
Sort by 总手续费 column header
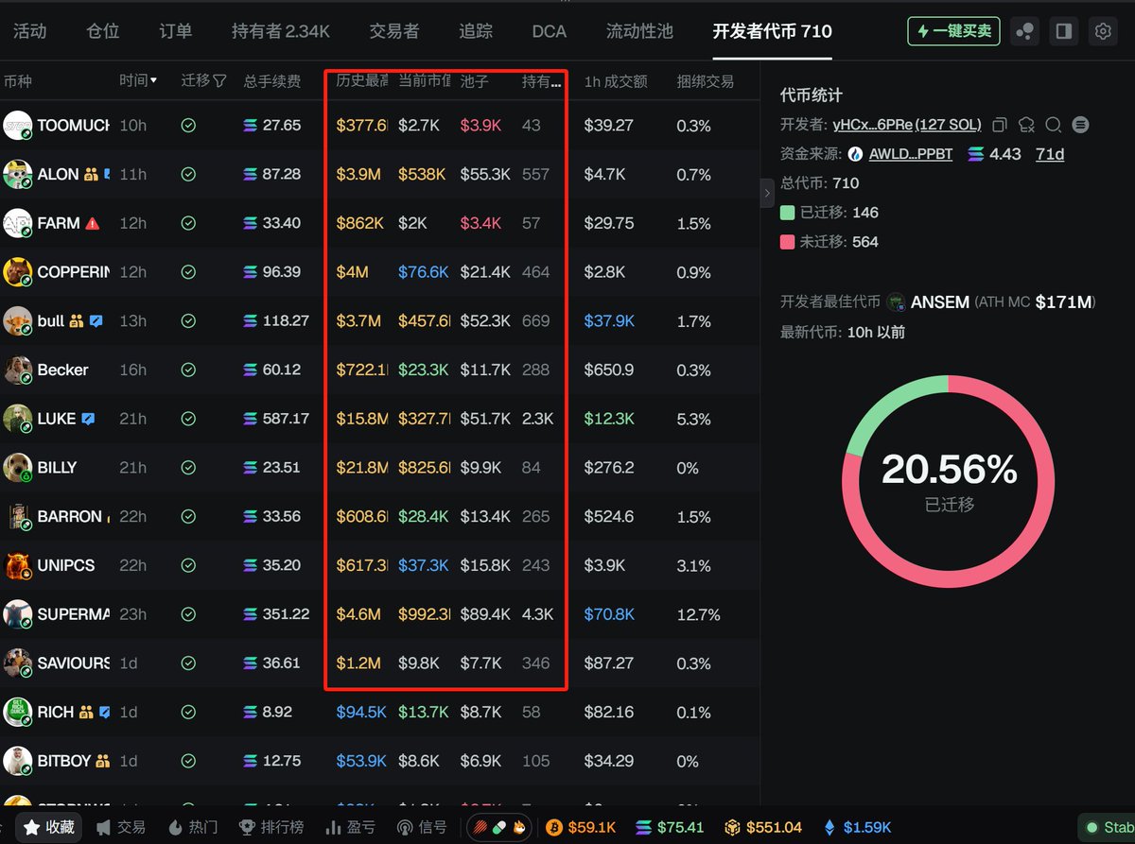272,81
